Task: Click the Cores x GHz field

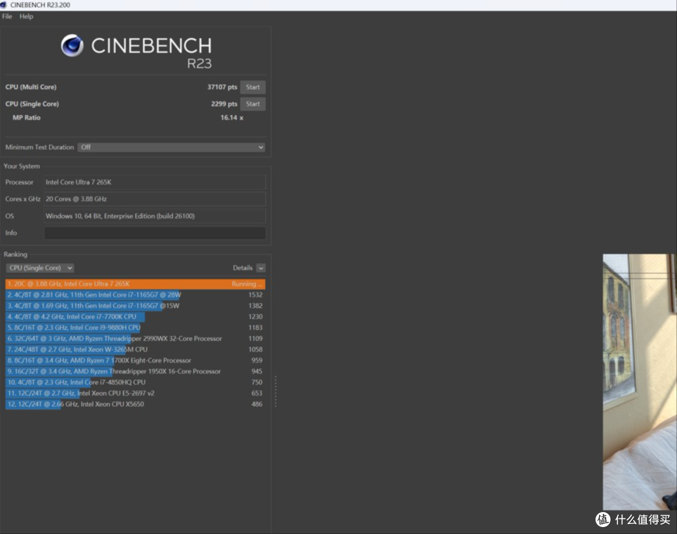Action: [x=155, y=199]
